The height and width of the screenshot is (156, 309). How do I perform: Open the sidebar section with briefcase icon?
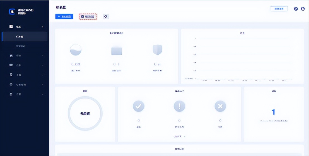[25, 56]
